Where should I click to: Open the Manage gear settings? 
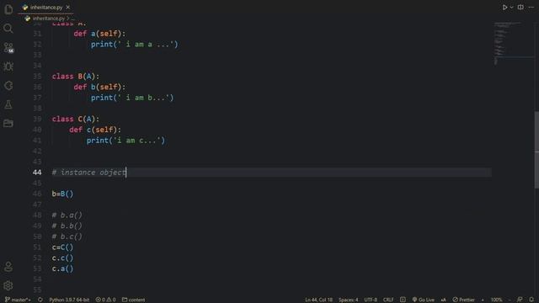[8, 285]
